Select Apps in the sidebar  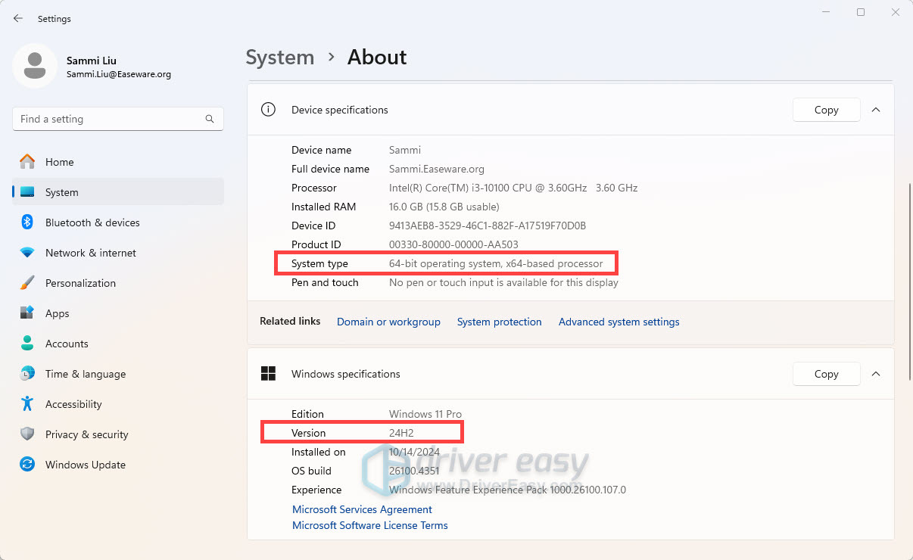coord(118,313)
